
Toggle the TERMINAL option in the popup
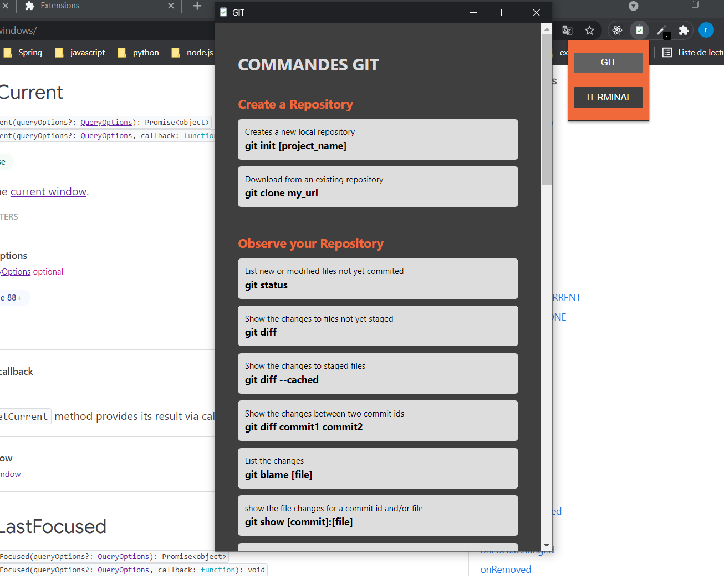608,97
